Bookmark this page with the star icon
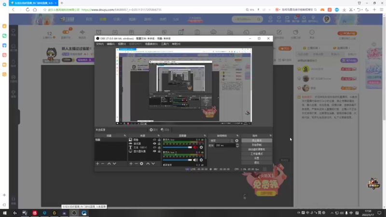The height and width of the screenshot is (217, 386). (44, 10)
